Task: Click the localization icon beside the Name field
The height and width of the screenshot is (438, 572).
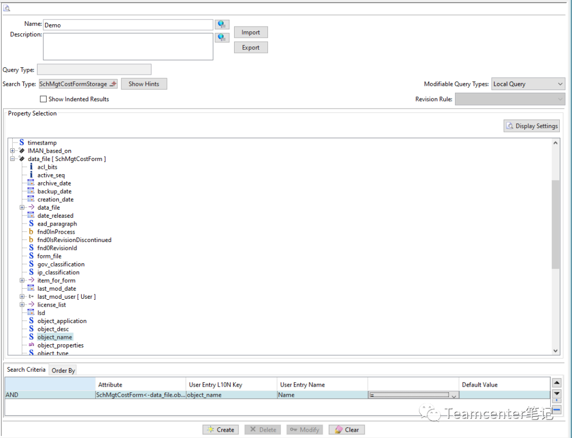Action: pos(222,25)
